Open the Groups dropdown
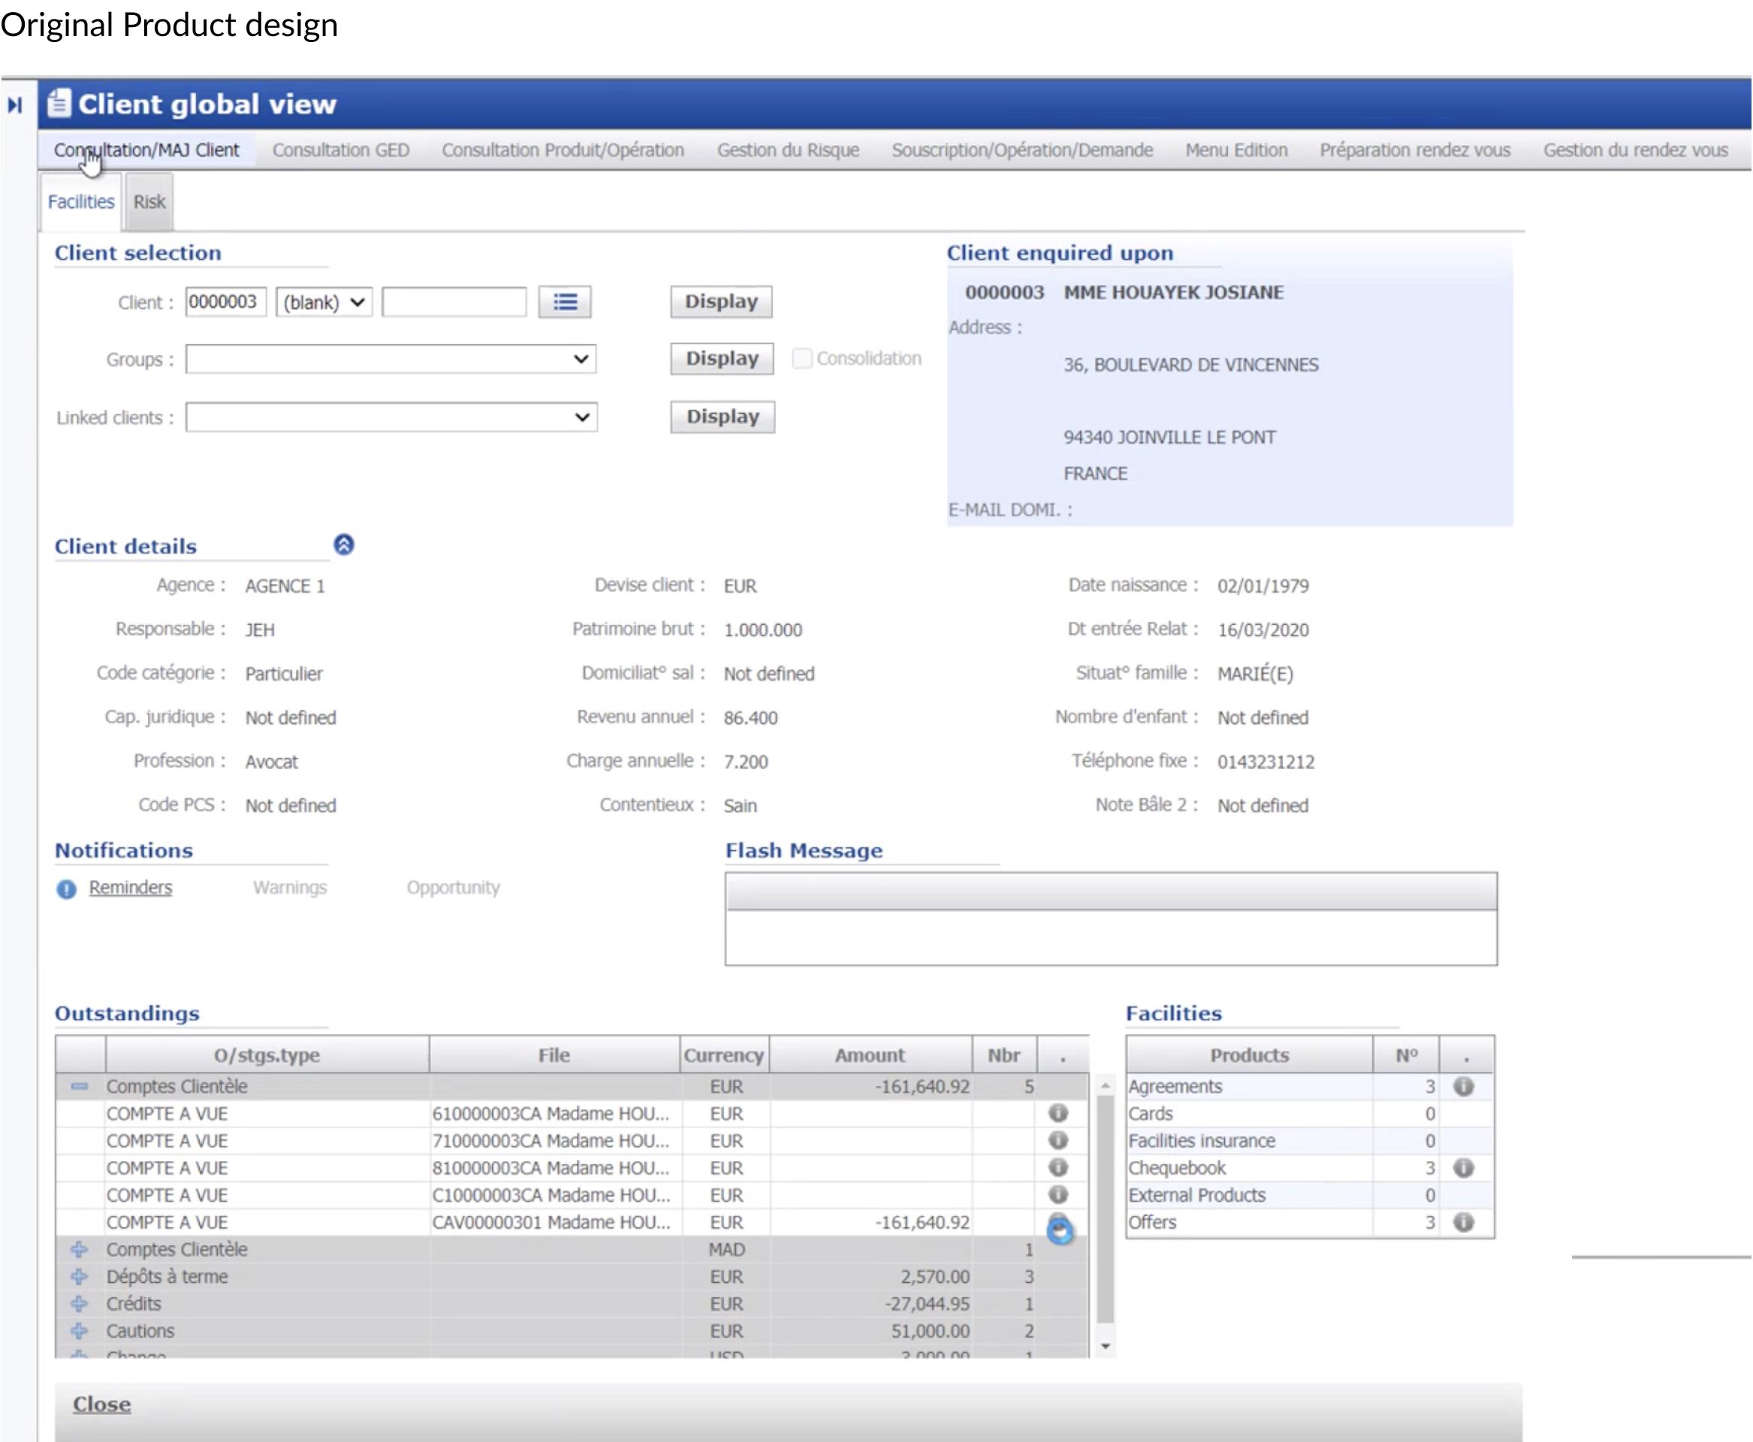This screenshot has height=1442, width=1753. [391, 360]
